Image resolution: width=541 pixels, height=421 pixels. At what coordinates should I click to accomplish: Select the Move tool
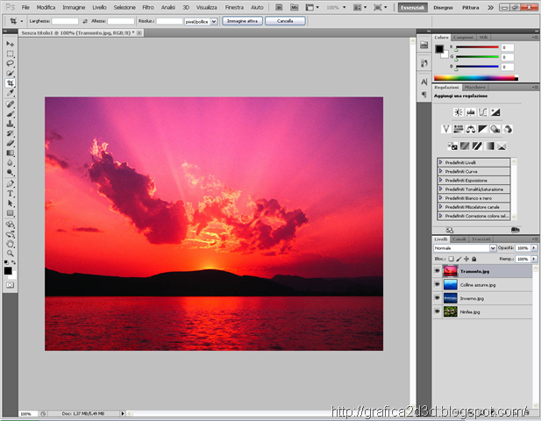pyautogui.click(x=11, y=43)
